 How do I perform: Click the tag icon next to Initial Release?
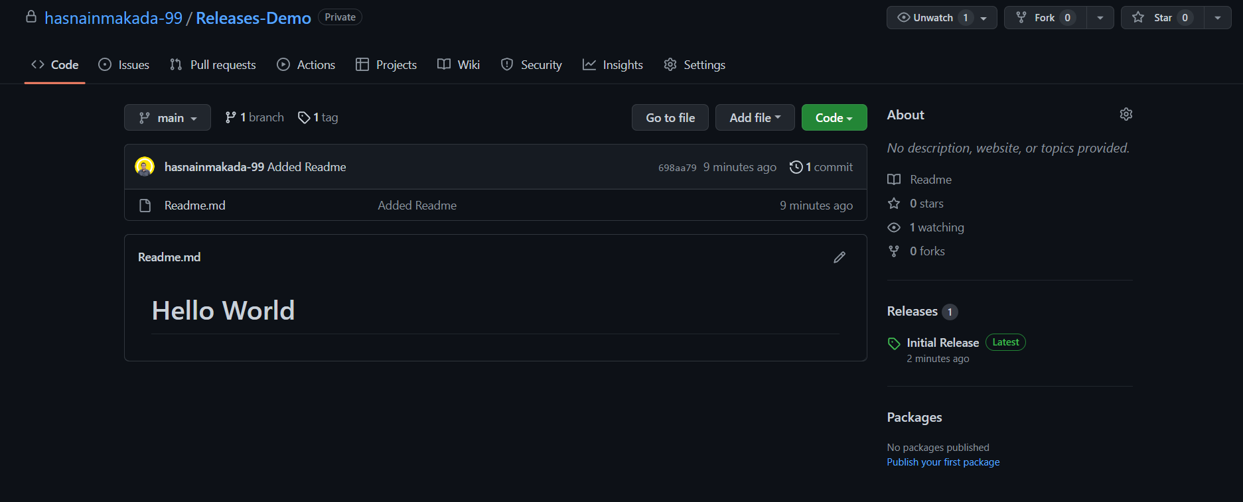pos(894,344)
